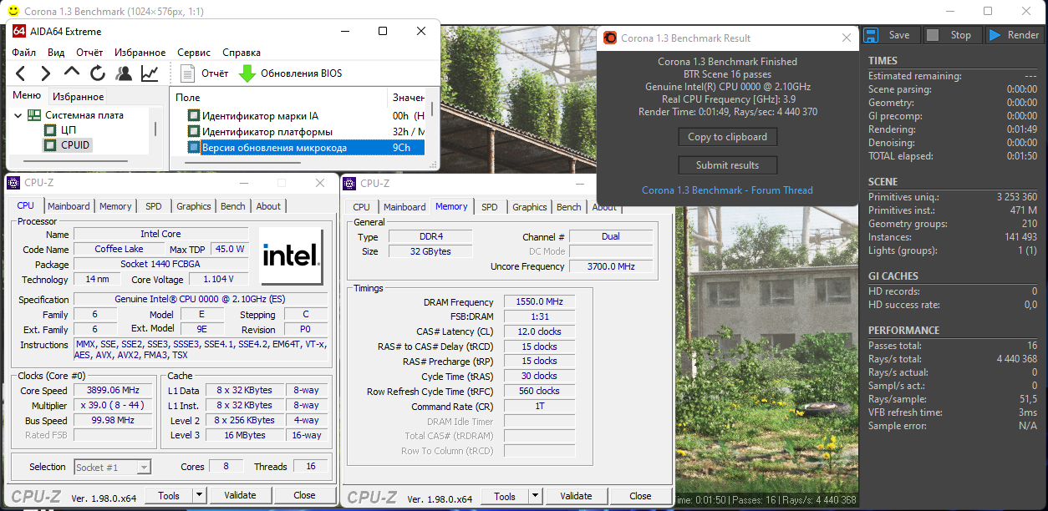The image size is (1048, 511).
Task: Open CPU tab in right CPU-Z
Action: tap(361, 207)
